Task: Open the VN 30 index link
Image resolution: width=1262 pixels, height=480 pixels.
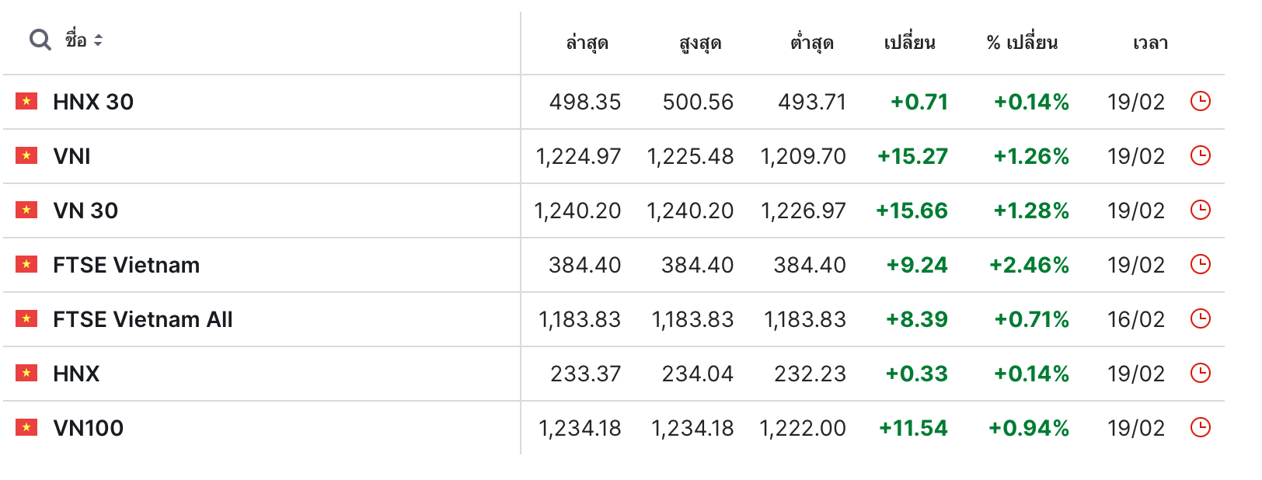Action: (x=85, y=210)
